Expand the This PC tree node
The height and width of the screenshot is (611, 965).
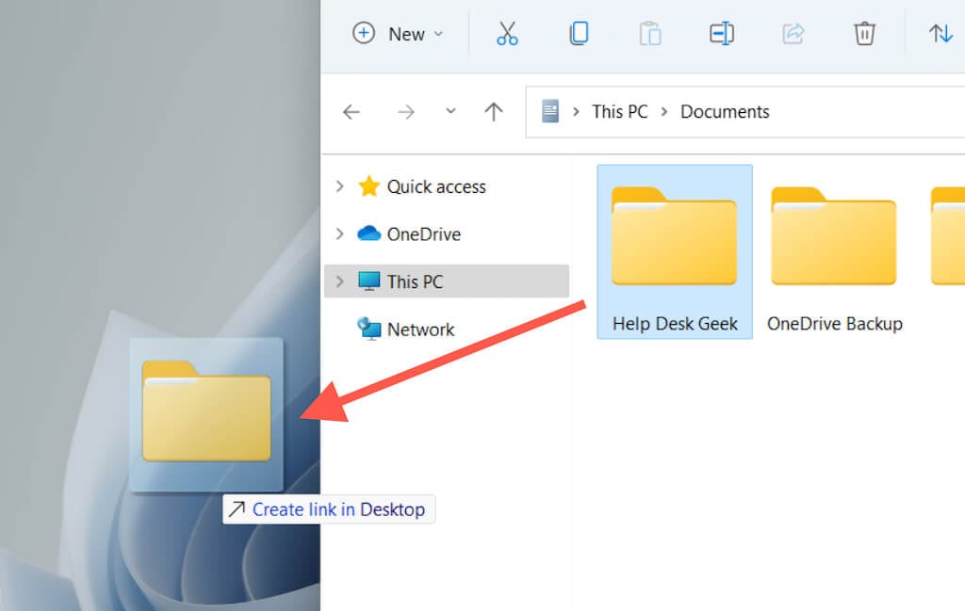(339, 281)
